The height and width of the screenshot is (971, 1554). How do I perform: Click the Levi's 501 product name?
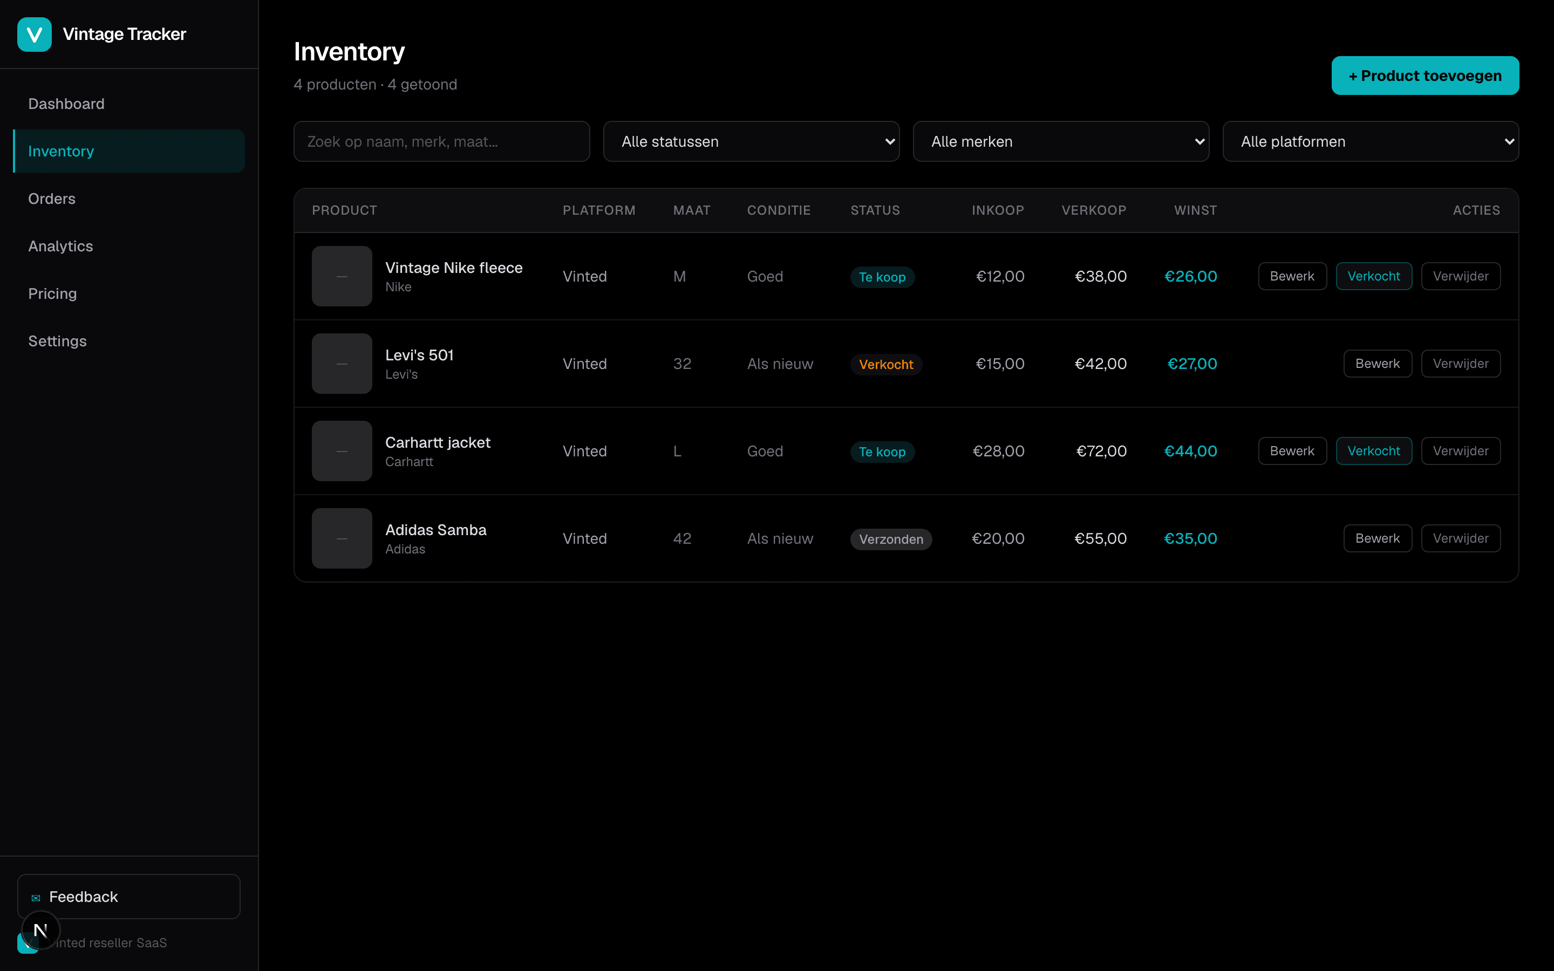(x=419, y=354)
